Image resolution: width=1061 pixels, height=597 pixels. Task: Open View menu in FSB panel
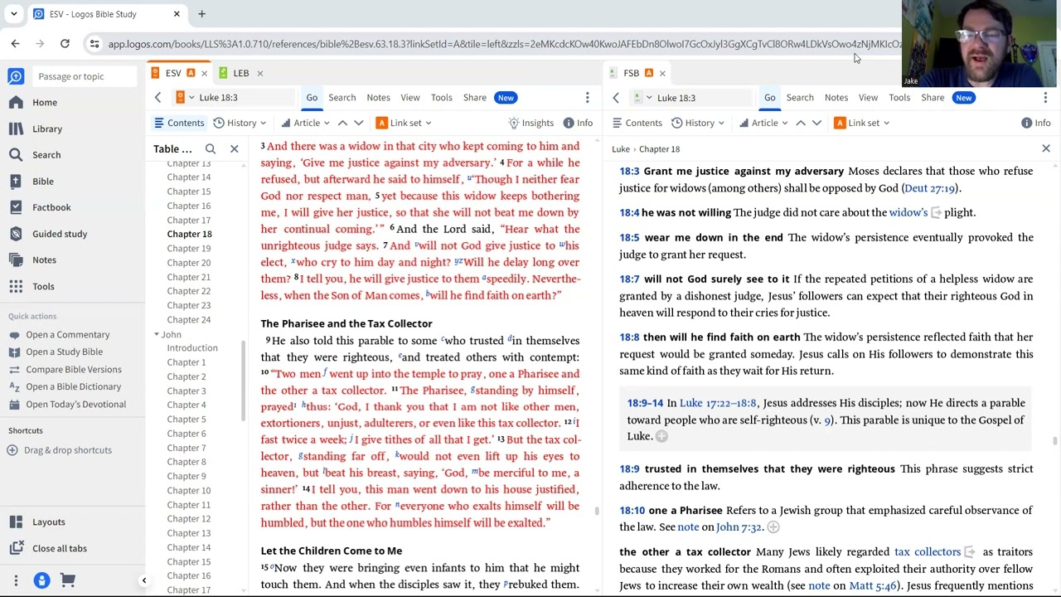click(x=868, y=98)
